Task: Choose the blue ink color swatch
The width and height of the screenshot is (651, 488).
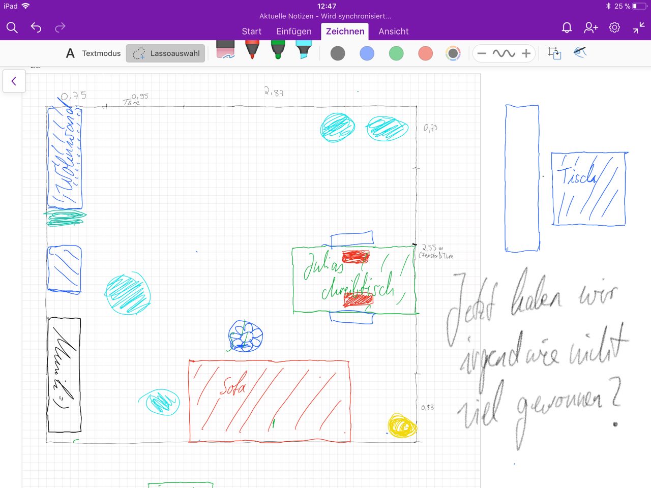Action: [367, 53]
